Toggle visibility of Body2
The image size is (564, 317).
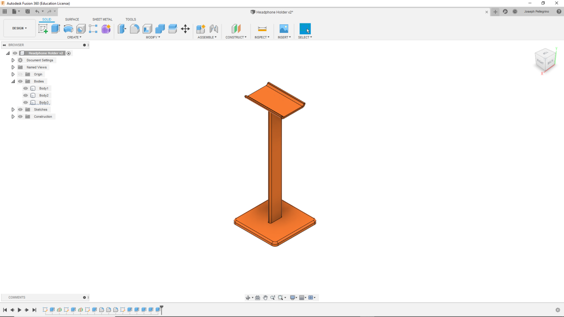(26, 96)
